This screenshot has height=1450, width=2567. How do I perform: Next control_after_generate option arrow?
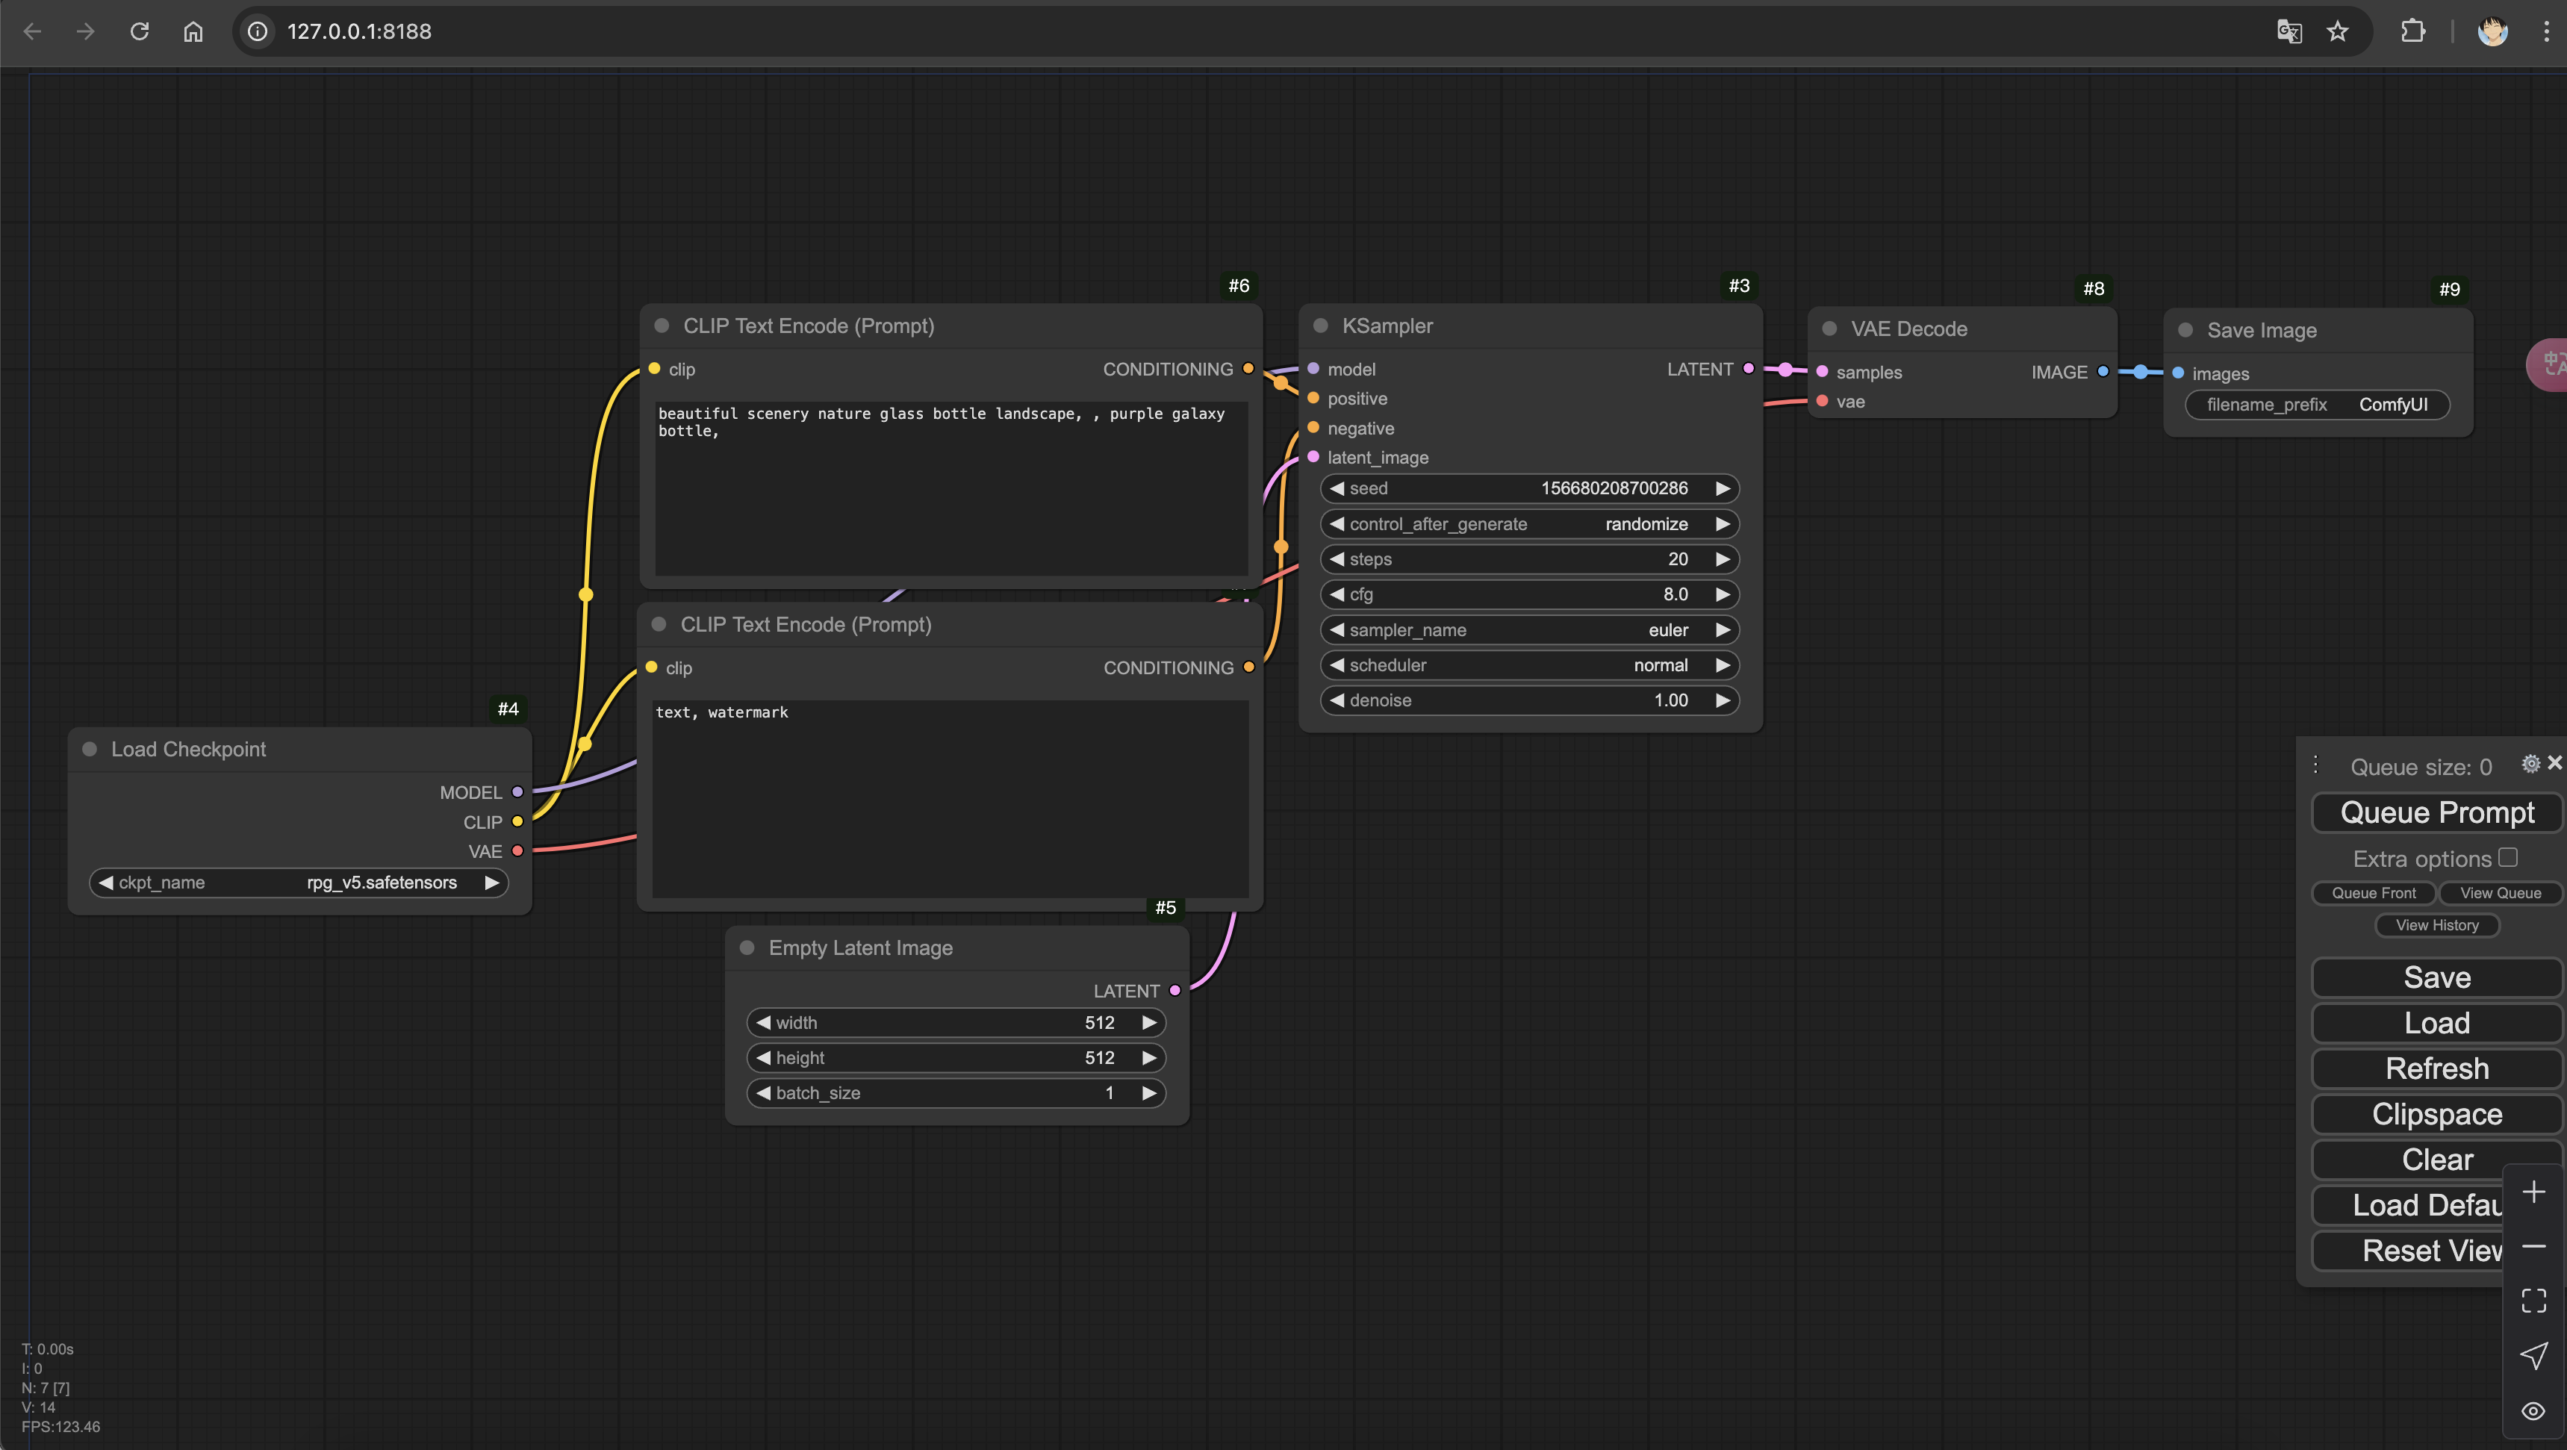1722,524
